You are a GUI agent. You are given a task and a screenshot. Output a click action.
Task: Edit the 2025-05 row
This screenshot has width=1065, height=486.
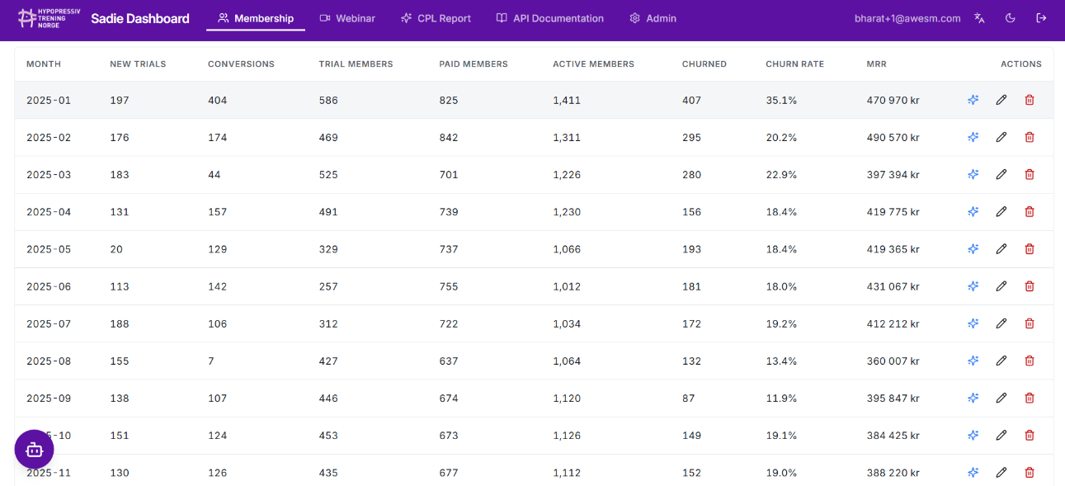point(1001,248)
